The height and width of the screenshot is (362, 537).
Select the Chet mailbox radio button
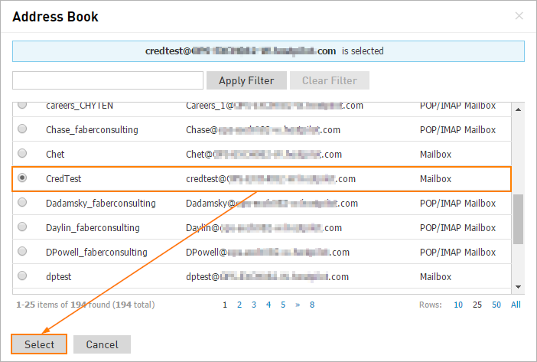[22, 153]
